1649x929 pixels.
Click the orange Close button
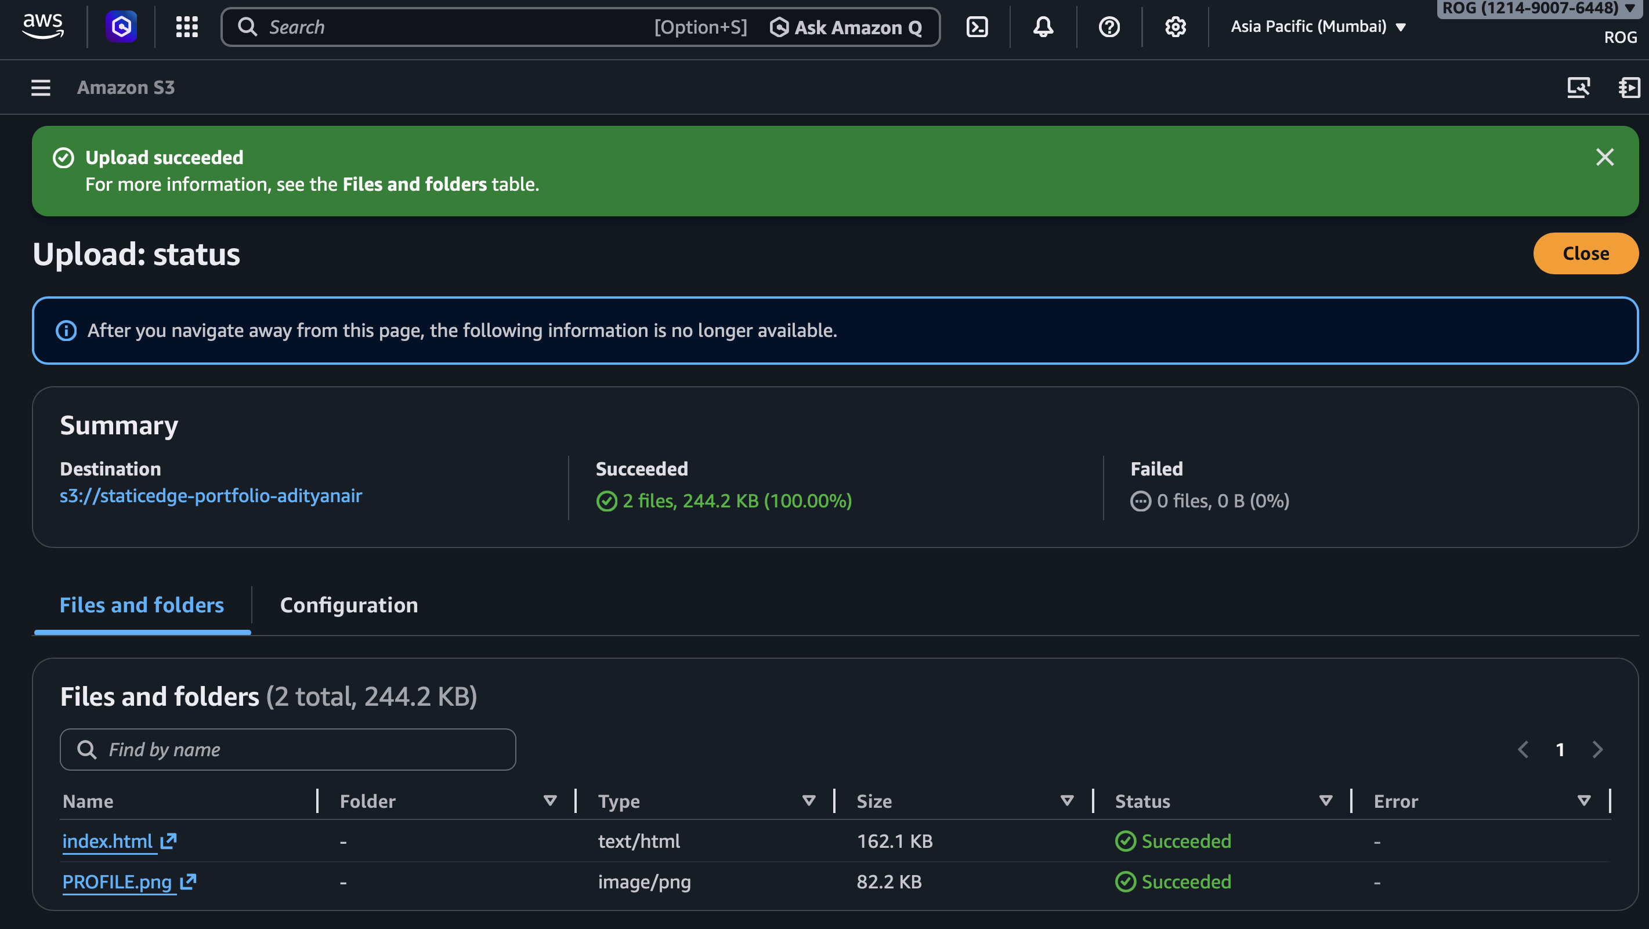point(1585,253)
